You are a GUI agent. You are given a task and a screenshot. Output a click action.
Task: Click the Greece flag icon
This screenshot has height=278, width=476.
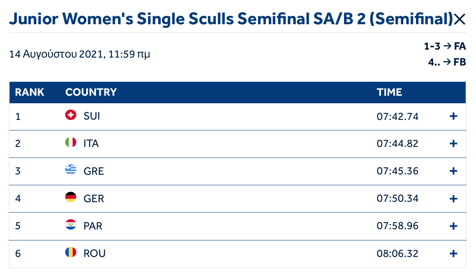coord(70,170)
